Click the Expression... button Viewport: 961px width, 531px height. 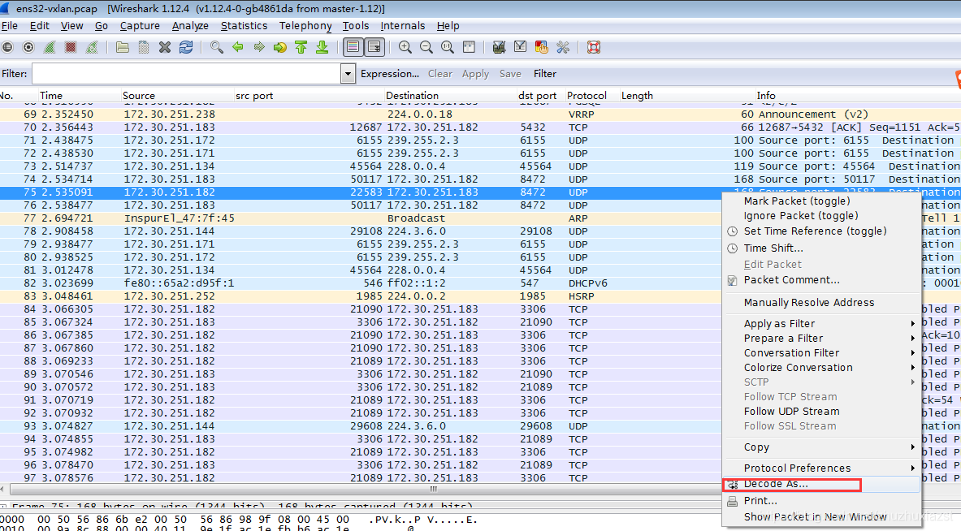point(390,74)
